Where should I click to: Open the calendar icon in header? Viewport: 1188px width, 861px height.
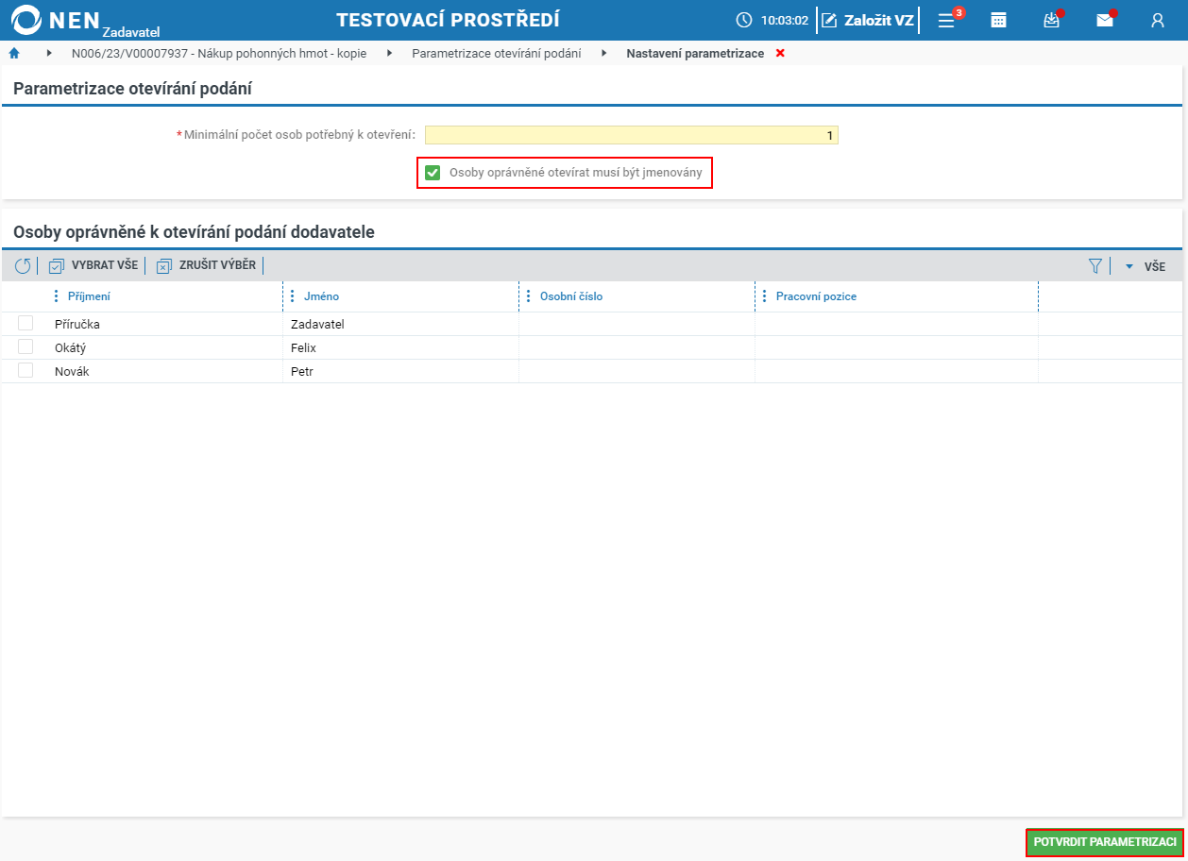pos(998,20)
